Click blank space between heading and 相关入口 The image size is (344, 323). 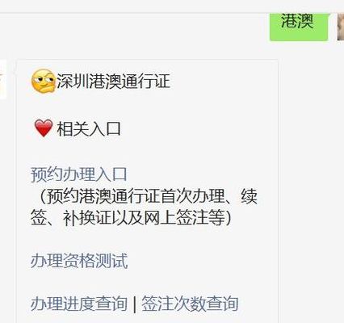(147, 105)
